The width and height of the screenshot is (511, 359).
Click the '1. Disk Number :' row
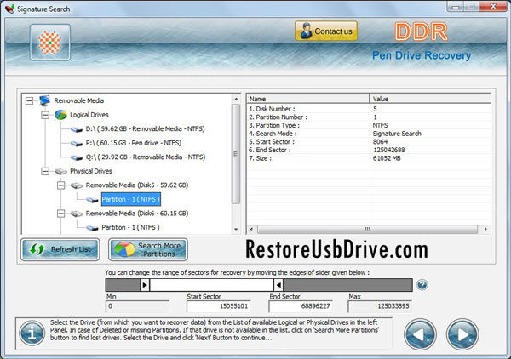(369, 109)
